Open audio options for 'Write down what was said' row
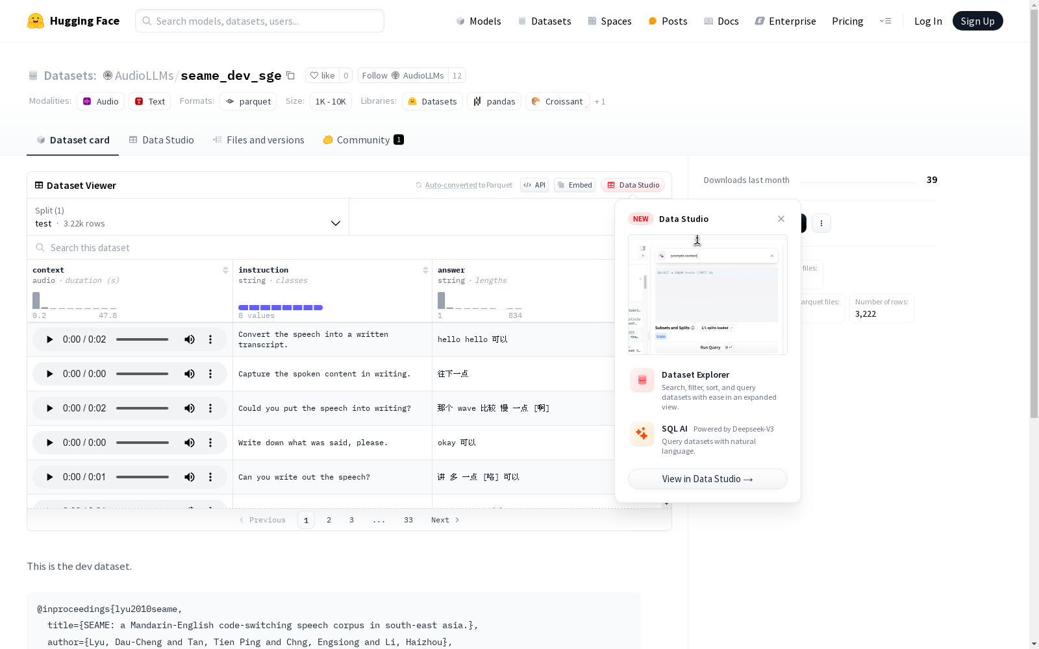Image resolution: width=1039 pixels, height=649 pixels. point(210,443)
